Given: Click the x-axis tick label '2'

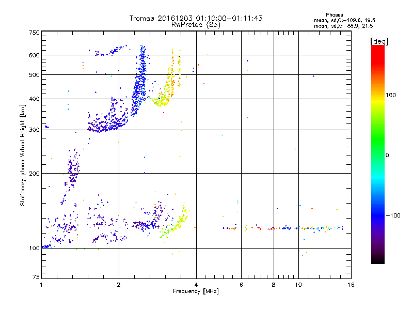Looking at the screenshot, I should point(119,285).
